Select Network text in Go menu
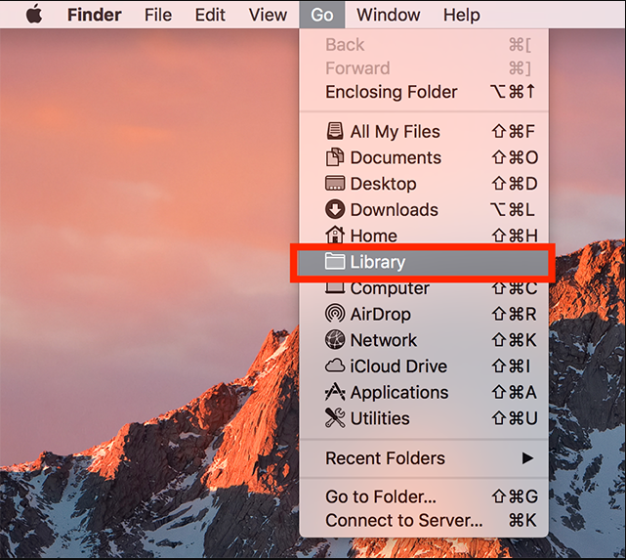Viewport: 626px width, 560px height. [384, 340]
